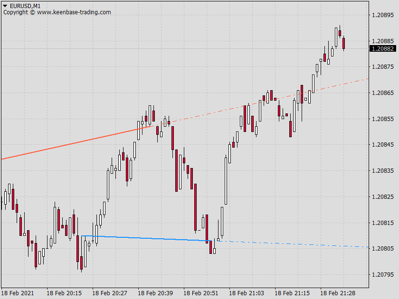Click the 1.20845 price axis label

click(x=383, y=145)
